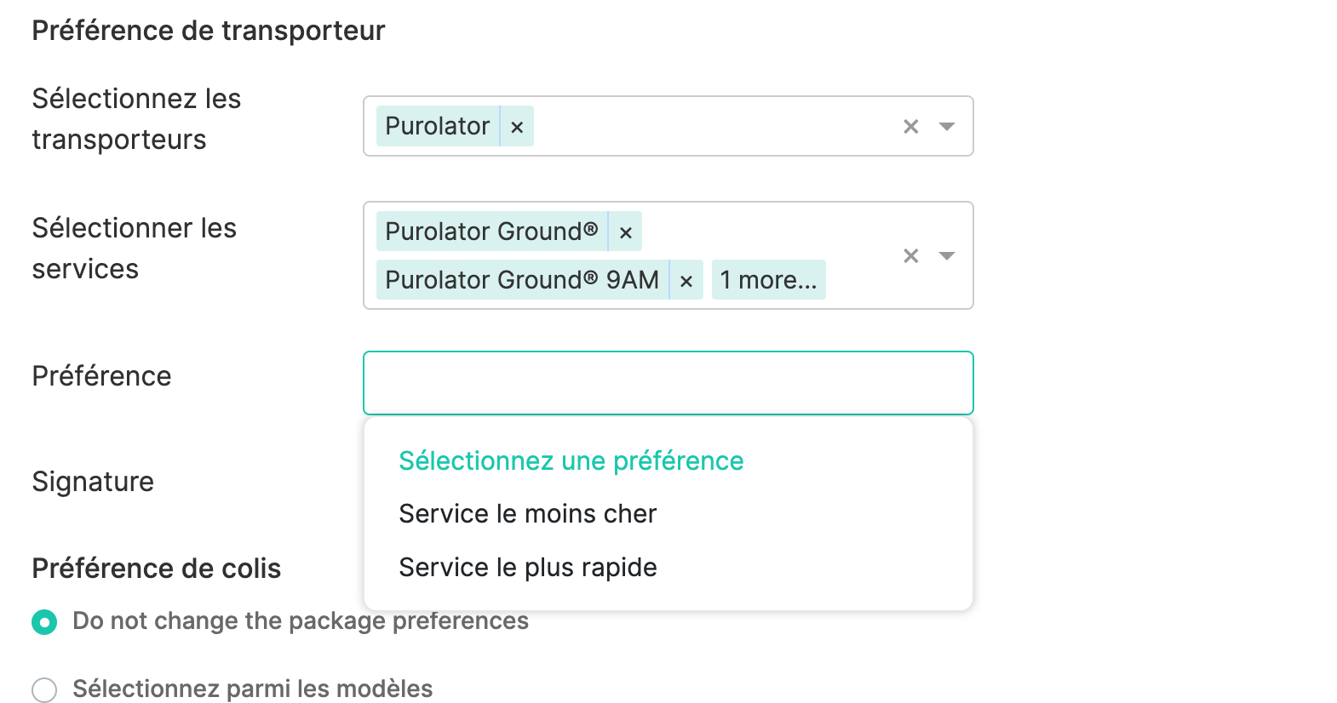Image resolution: width=1337 pixels, height=703 pixels.
Task: Show the '1 more...' services
Action: (x=768, y=280)
